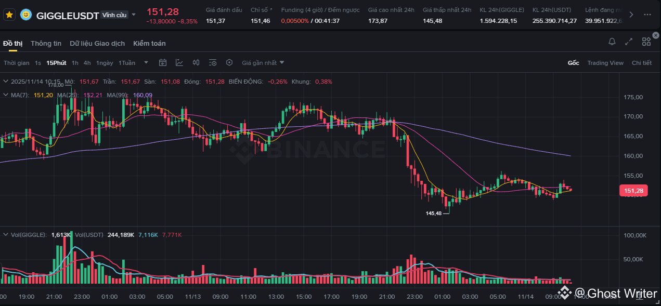Click the three-dots more options icon
This screenshot has width=661, height=306.
click(x=647, y=15)
